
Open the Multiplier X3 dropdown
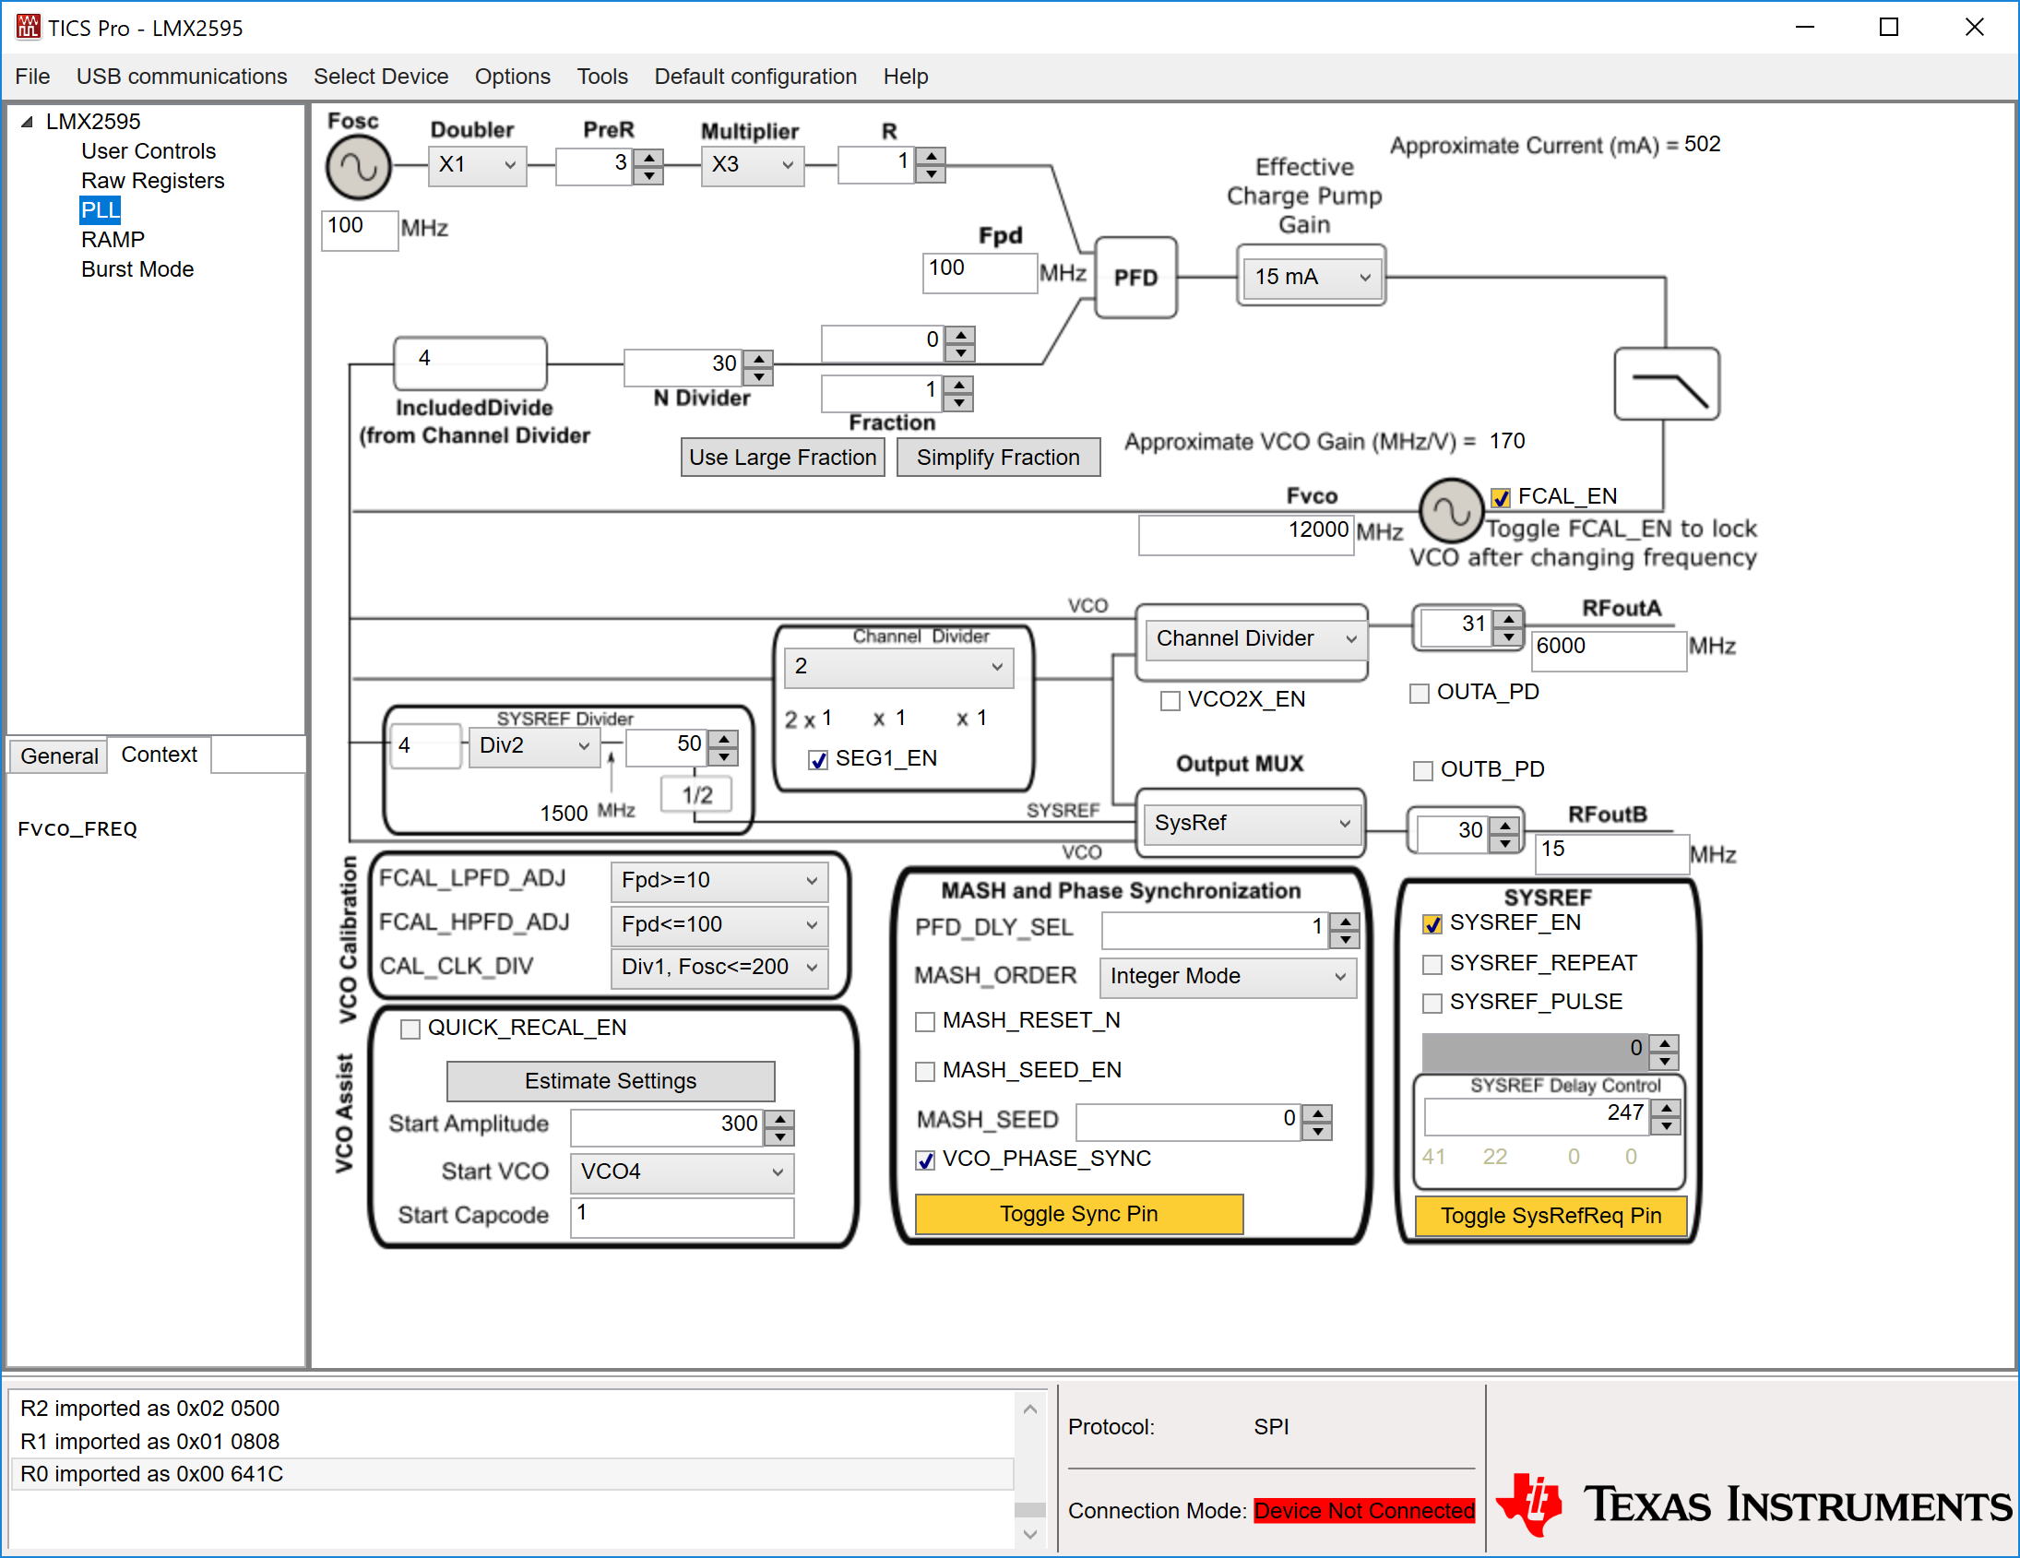tap(751, 166)
